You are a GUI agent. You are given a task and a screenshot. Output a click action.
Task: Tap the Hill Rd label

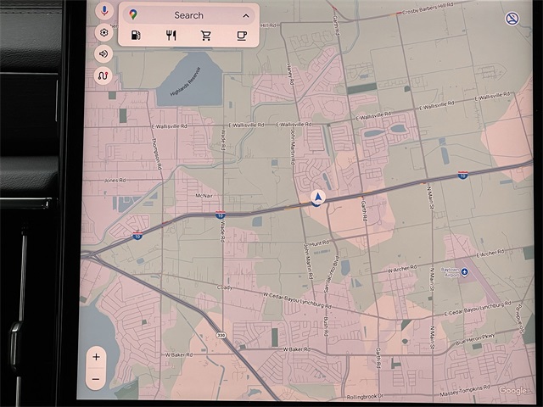coord(268,25)
